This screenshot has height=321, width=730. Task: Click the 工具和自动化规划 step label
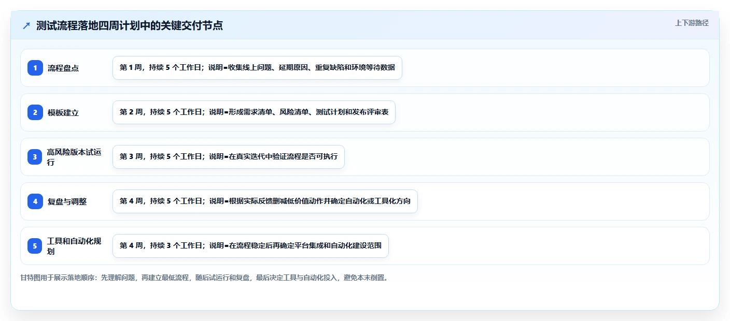74,246
